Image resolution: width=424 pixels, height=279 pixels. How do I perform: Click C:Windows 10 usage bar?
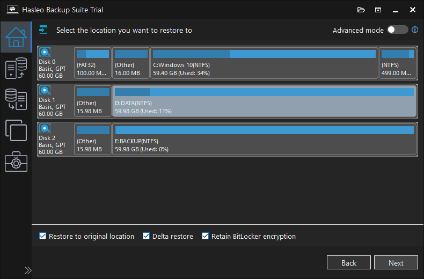264,54
